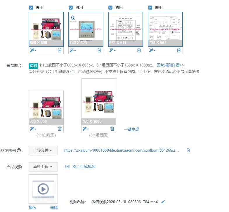Screen dimensions: 229x212
Task: Open the dianxiaomi manual file link
Action: pos(122,150)
